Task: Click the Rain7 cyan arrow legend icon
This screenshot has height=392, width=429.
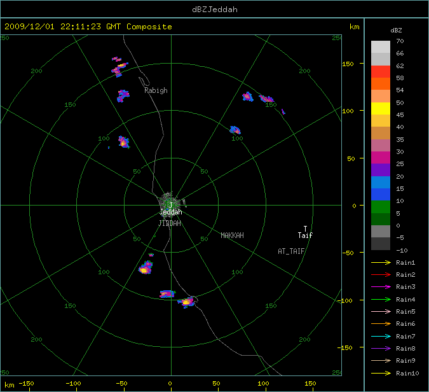Action: tap(381, 336)
